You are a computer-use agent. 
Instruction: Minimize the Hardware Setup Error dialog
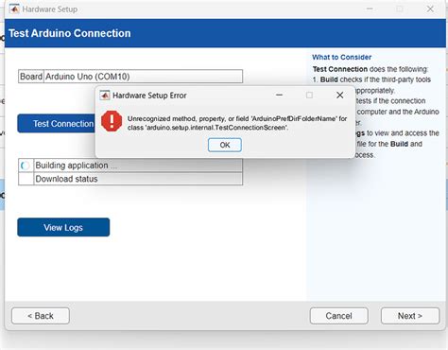click(279, 95)
